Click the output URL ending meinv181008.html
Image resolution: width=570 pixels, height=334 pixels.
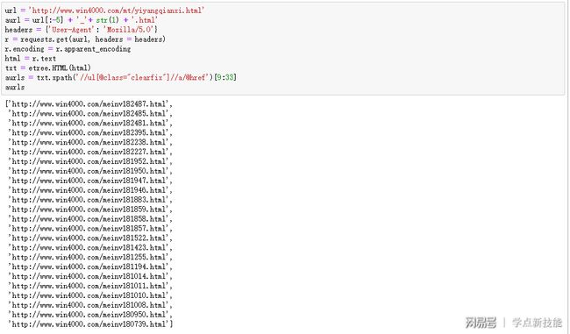point(90,305)
